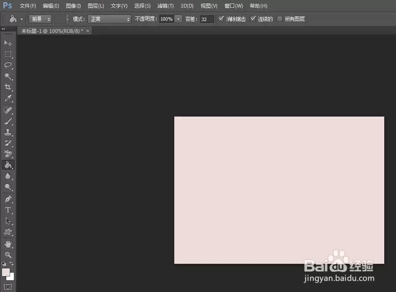396x292 pixels.
Task: Select the Spot Healing Brush tool
Action: (x=8, y=110)
